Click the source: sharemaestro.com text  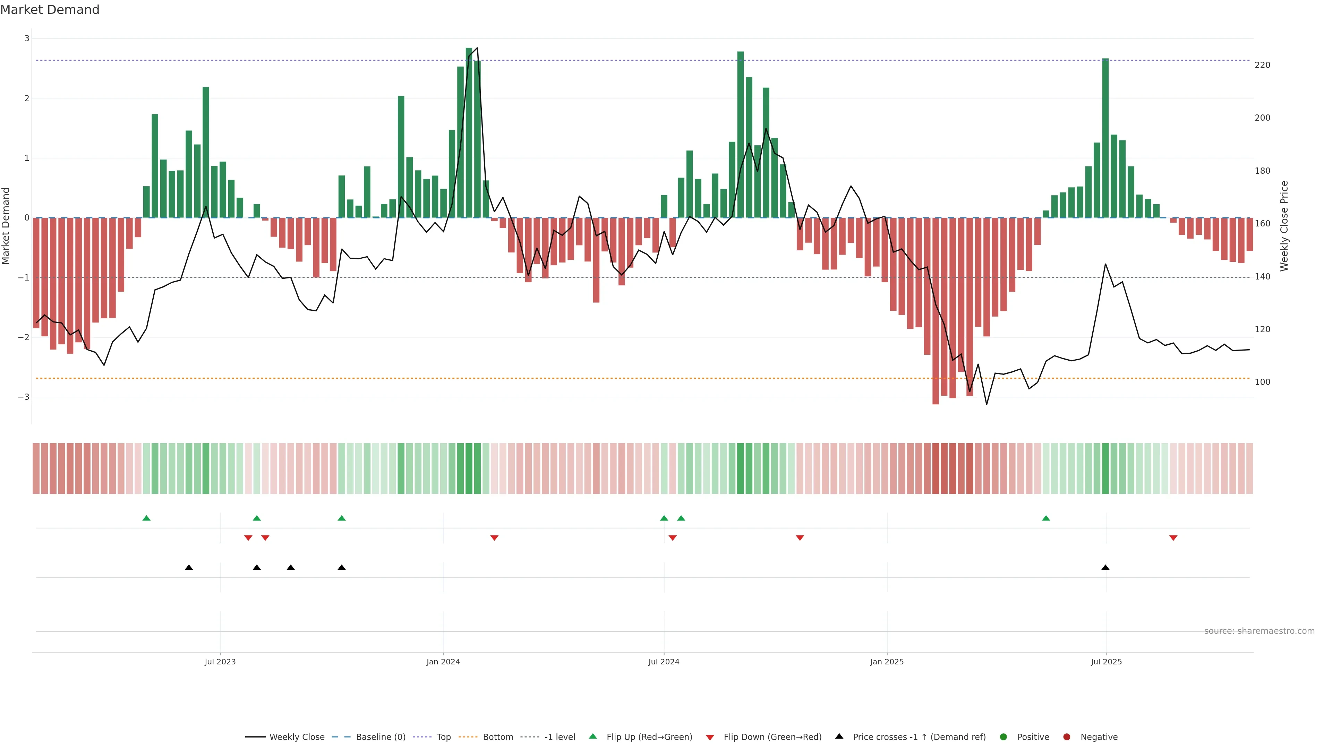1259,631
